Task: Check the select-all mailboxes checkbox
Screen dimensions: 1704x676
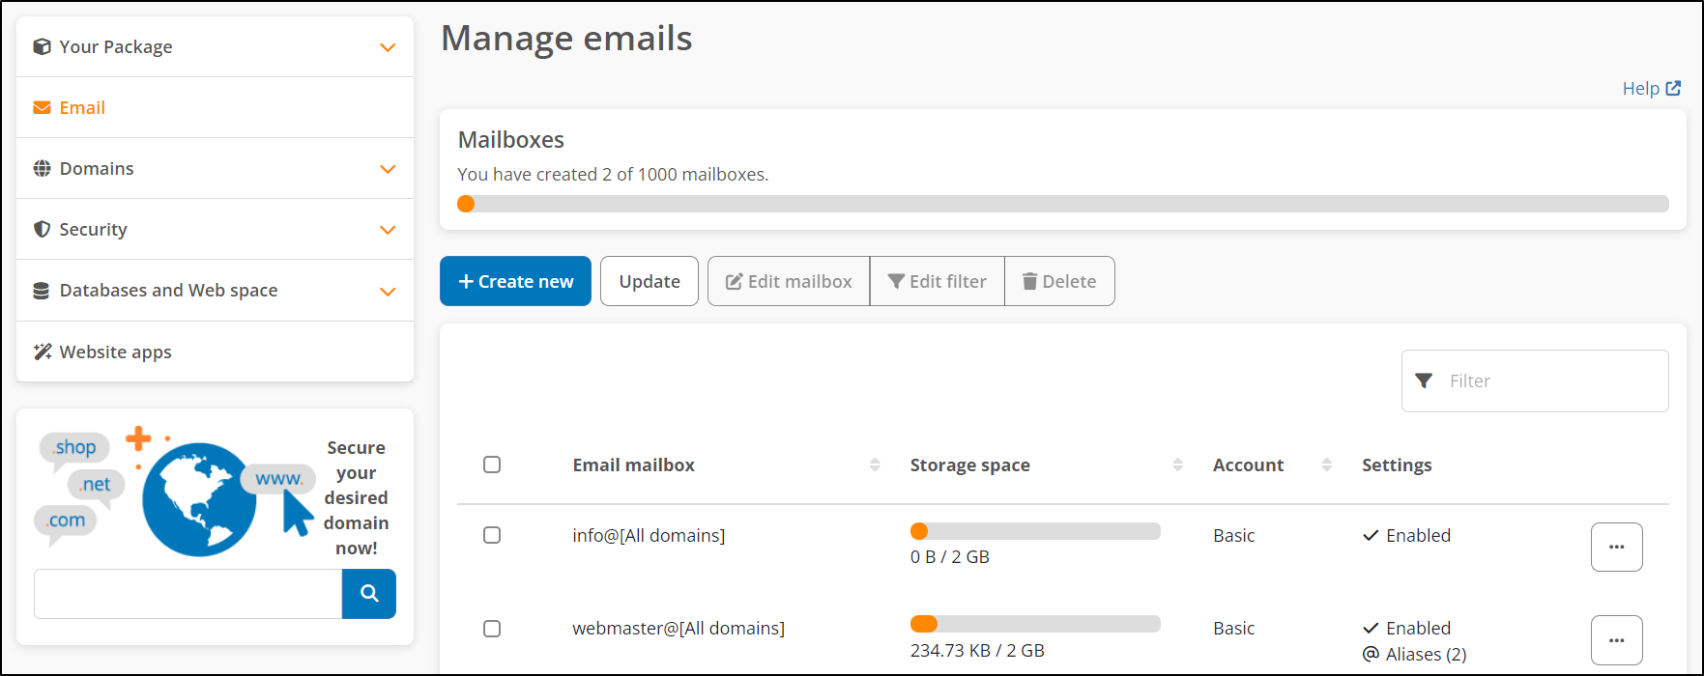Action: pyautogui.click(x=492, y=465)
